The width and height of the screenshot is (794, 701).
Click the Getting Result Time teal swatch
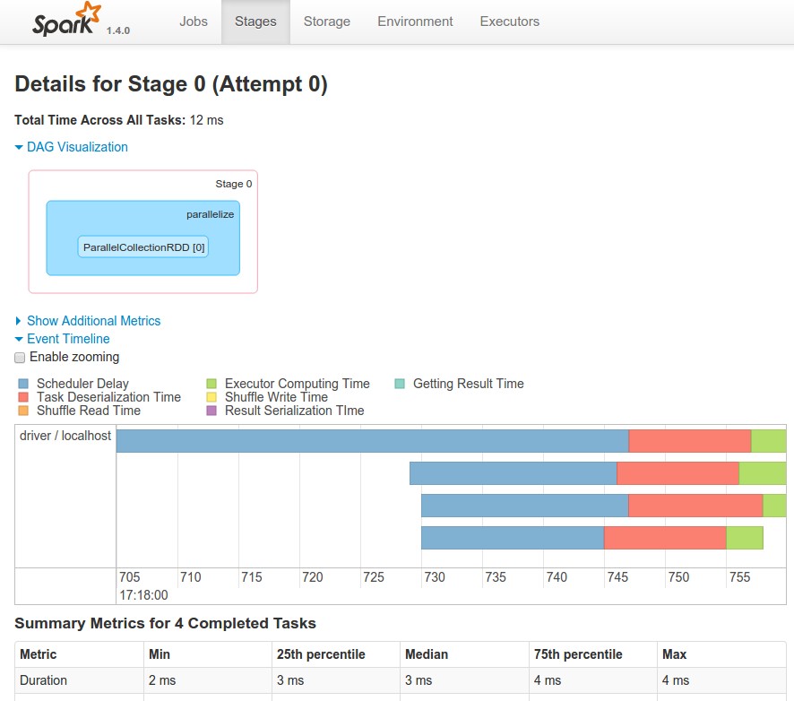pos(400,384)
